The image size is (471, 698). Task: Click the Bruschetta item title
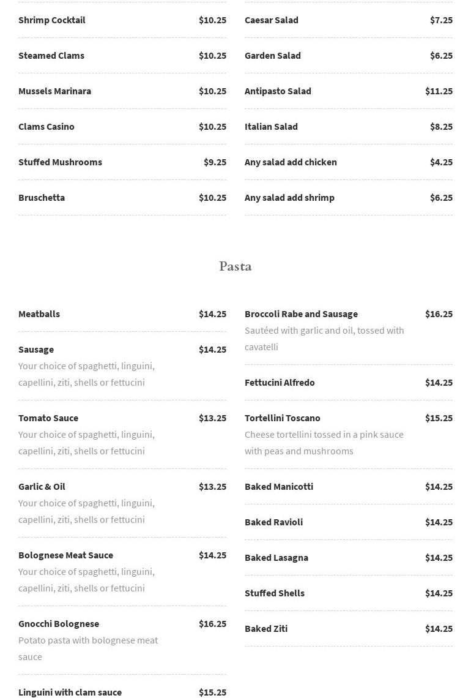pos(42,198)
